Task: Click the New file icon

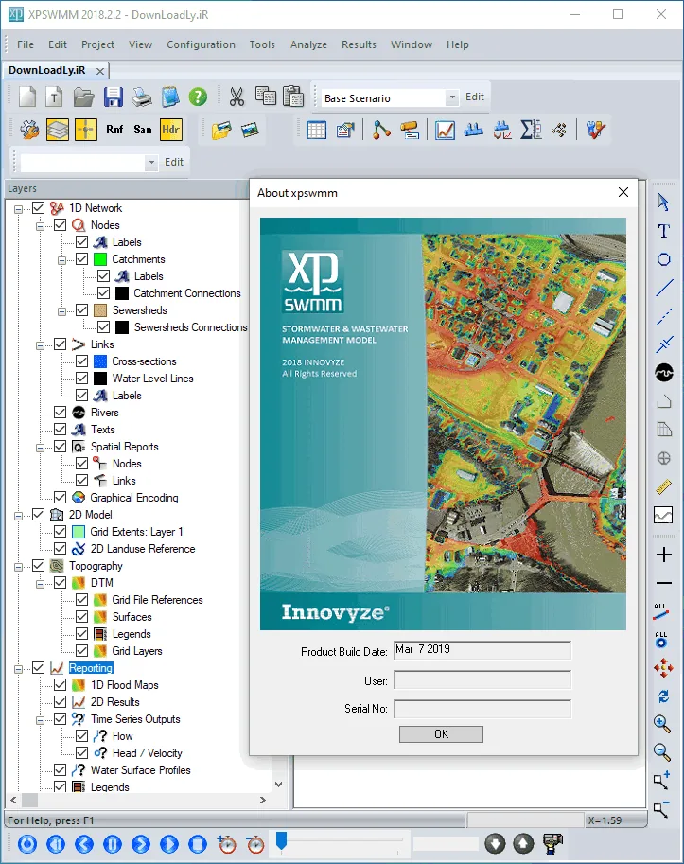Action: pos(27,97)
